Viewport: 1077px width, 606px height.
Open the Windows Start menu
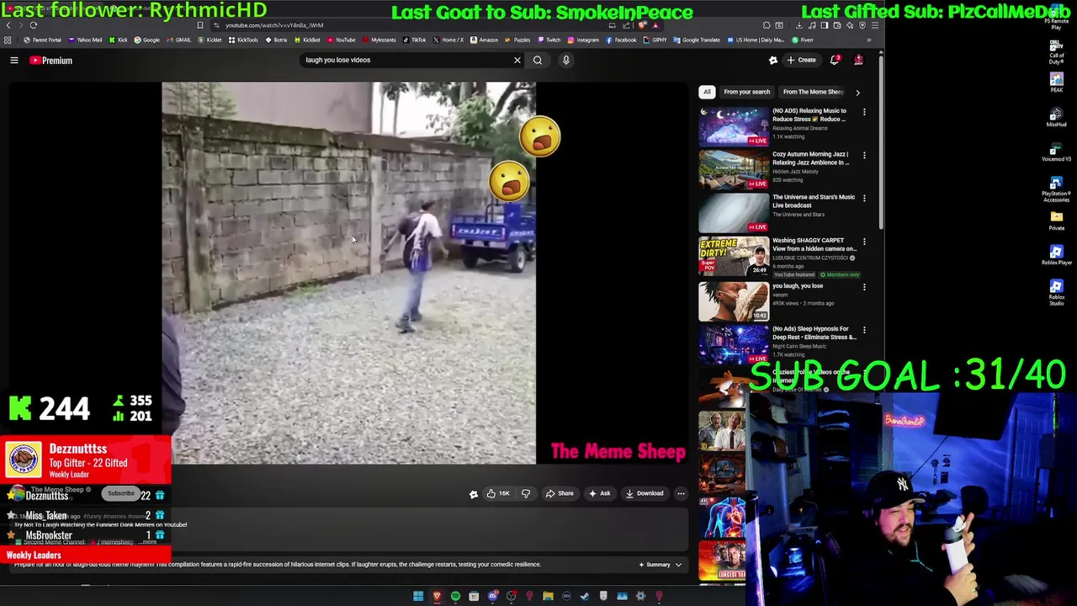coord(418,597)
